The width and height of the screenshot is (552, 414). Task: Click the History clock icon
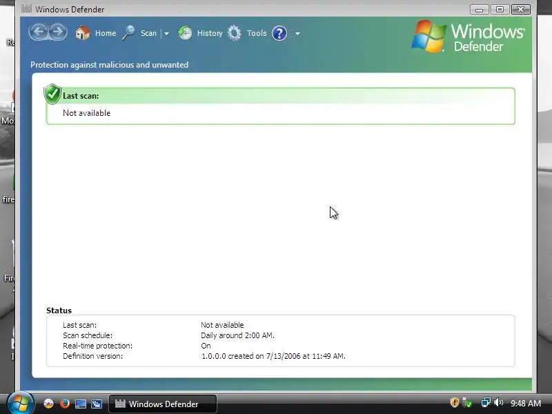[x=185, y=33]
